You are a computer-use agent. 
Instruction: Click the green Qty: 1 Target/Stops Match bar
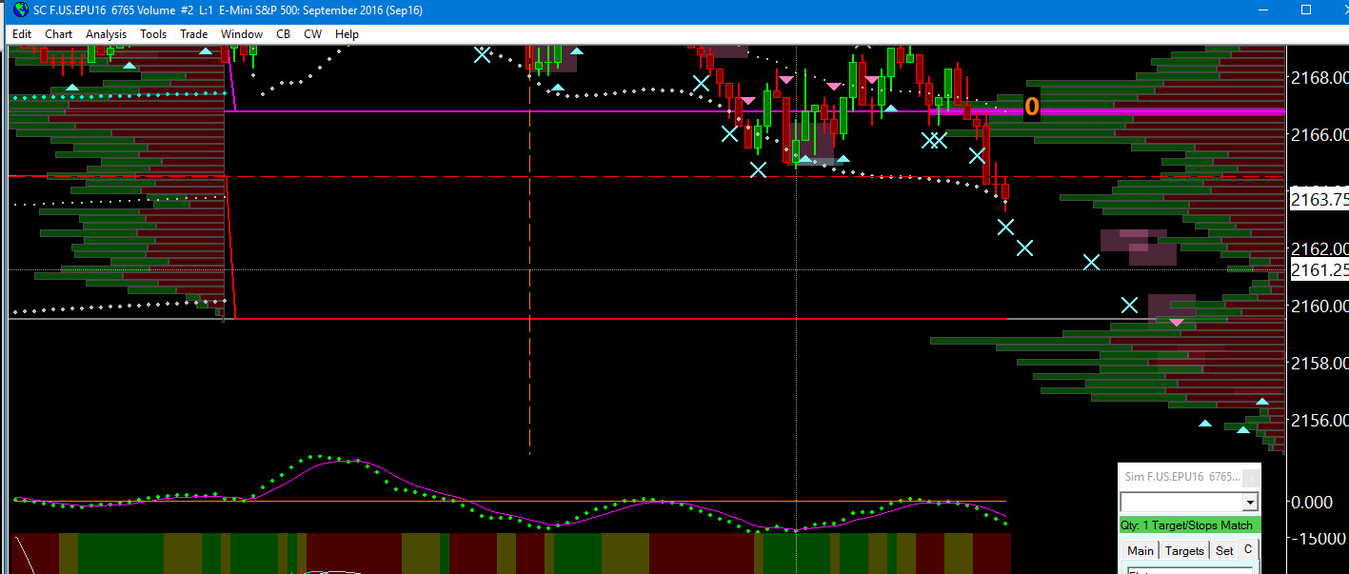[x=1189, y=525]
